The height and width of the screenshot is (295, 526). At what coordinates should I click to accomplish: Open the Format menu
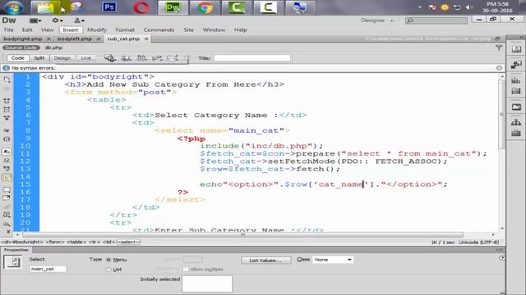(125, 29)
